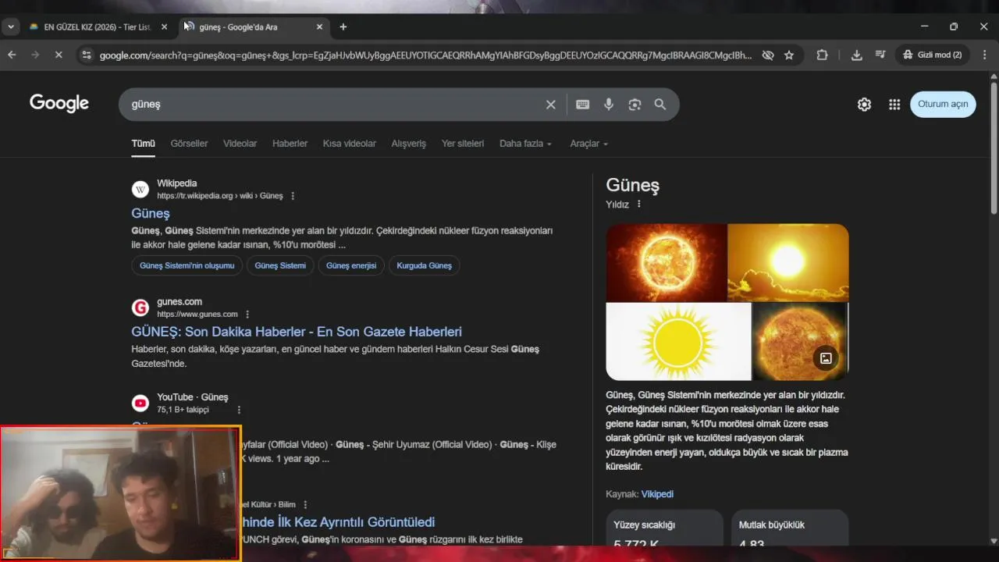Click the more images icon on panel
Screen dimensions: 999x562
[x=826, y=358]
